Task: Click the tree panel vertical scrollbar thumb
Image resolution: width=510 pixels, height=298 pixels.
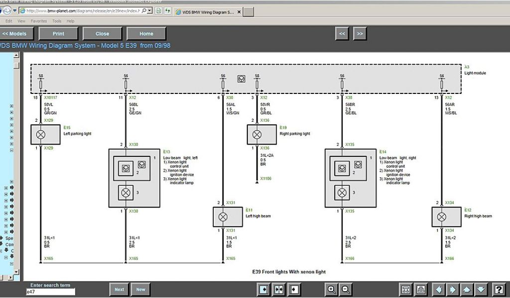Action: (16, 65)
